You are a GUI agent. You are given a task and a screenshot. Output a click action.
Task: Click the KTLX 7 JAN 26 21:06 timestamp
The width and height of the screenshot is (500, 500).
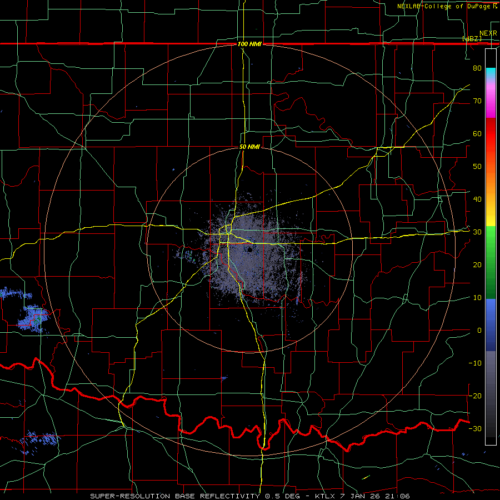[x=362, y=496]
